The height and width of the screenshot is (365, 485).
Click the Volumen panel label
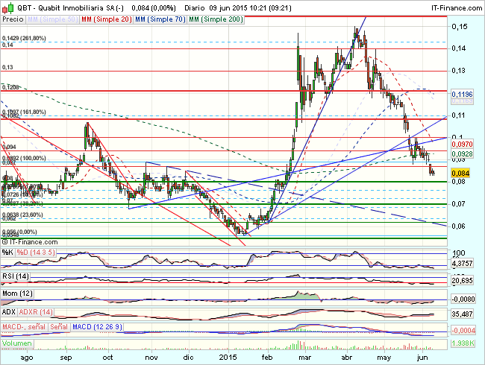[x=17, y=343]
